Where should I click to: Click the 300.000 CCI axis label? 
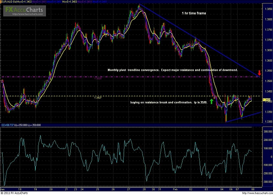click(x=269, y=132)
